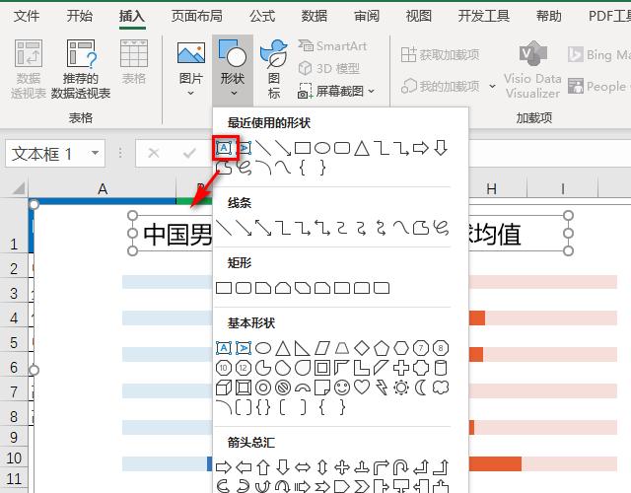
Task: Select the diamond shape in basic shapes
Action: click(362, 348)
